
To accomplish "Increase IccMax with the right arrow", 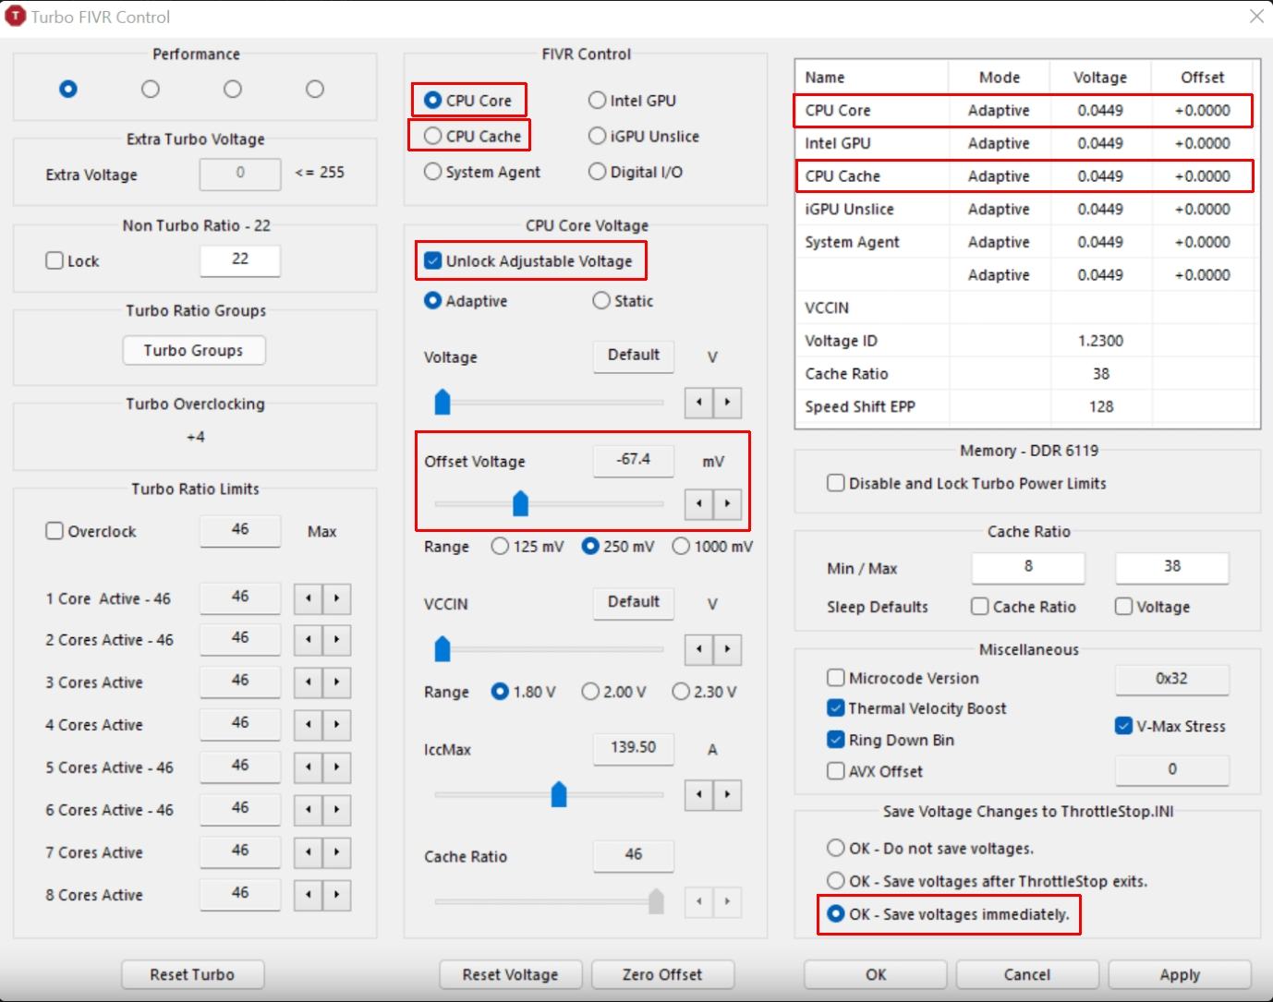I will click(x=728, y=794).
